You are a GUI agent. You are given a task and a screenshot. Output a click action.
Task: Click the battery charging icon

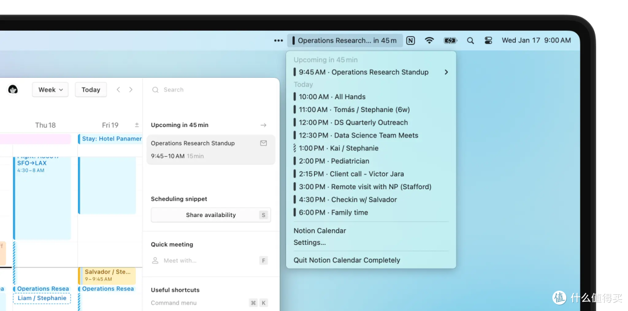(x=451, y=41)
